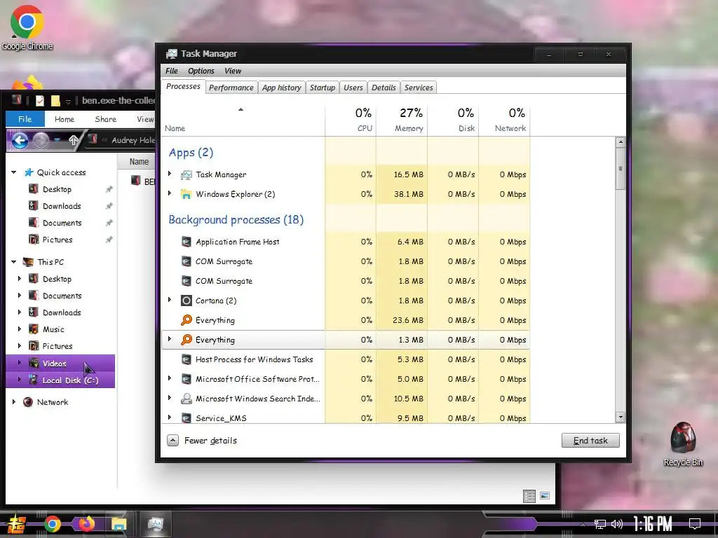The height and width of the screenshot is (538, 718).
Task: Expand the Service_KMS row
Action: pos(170,418)
